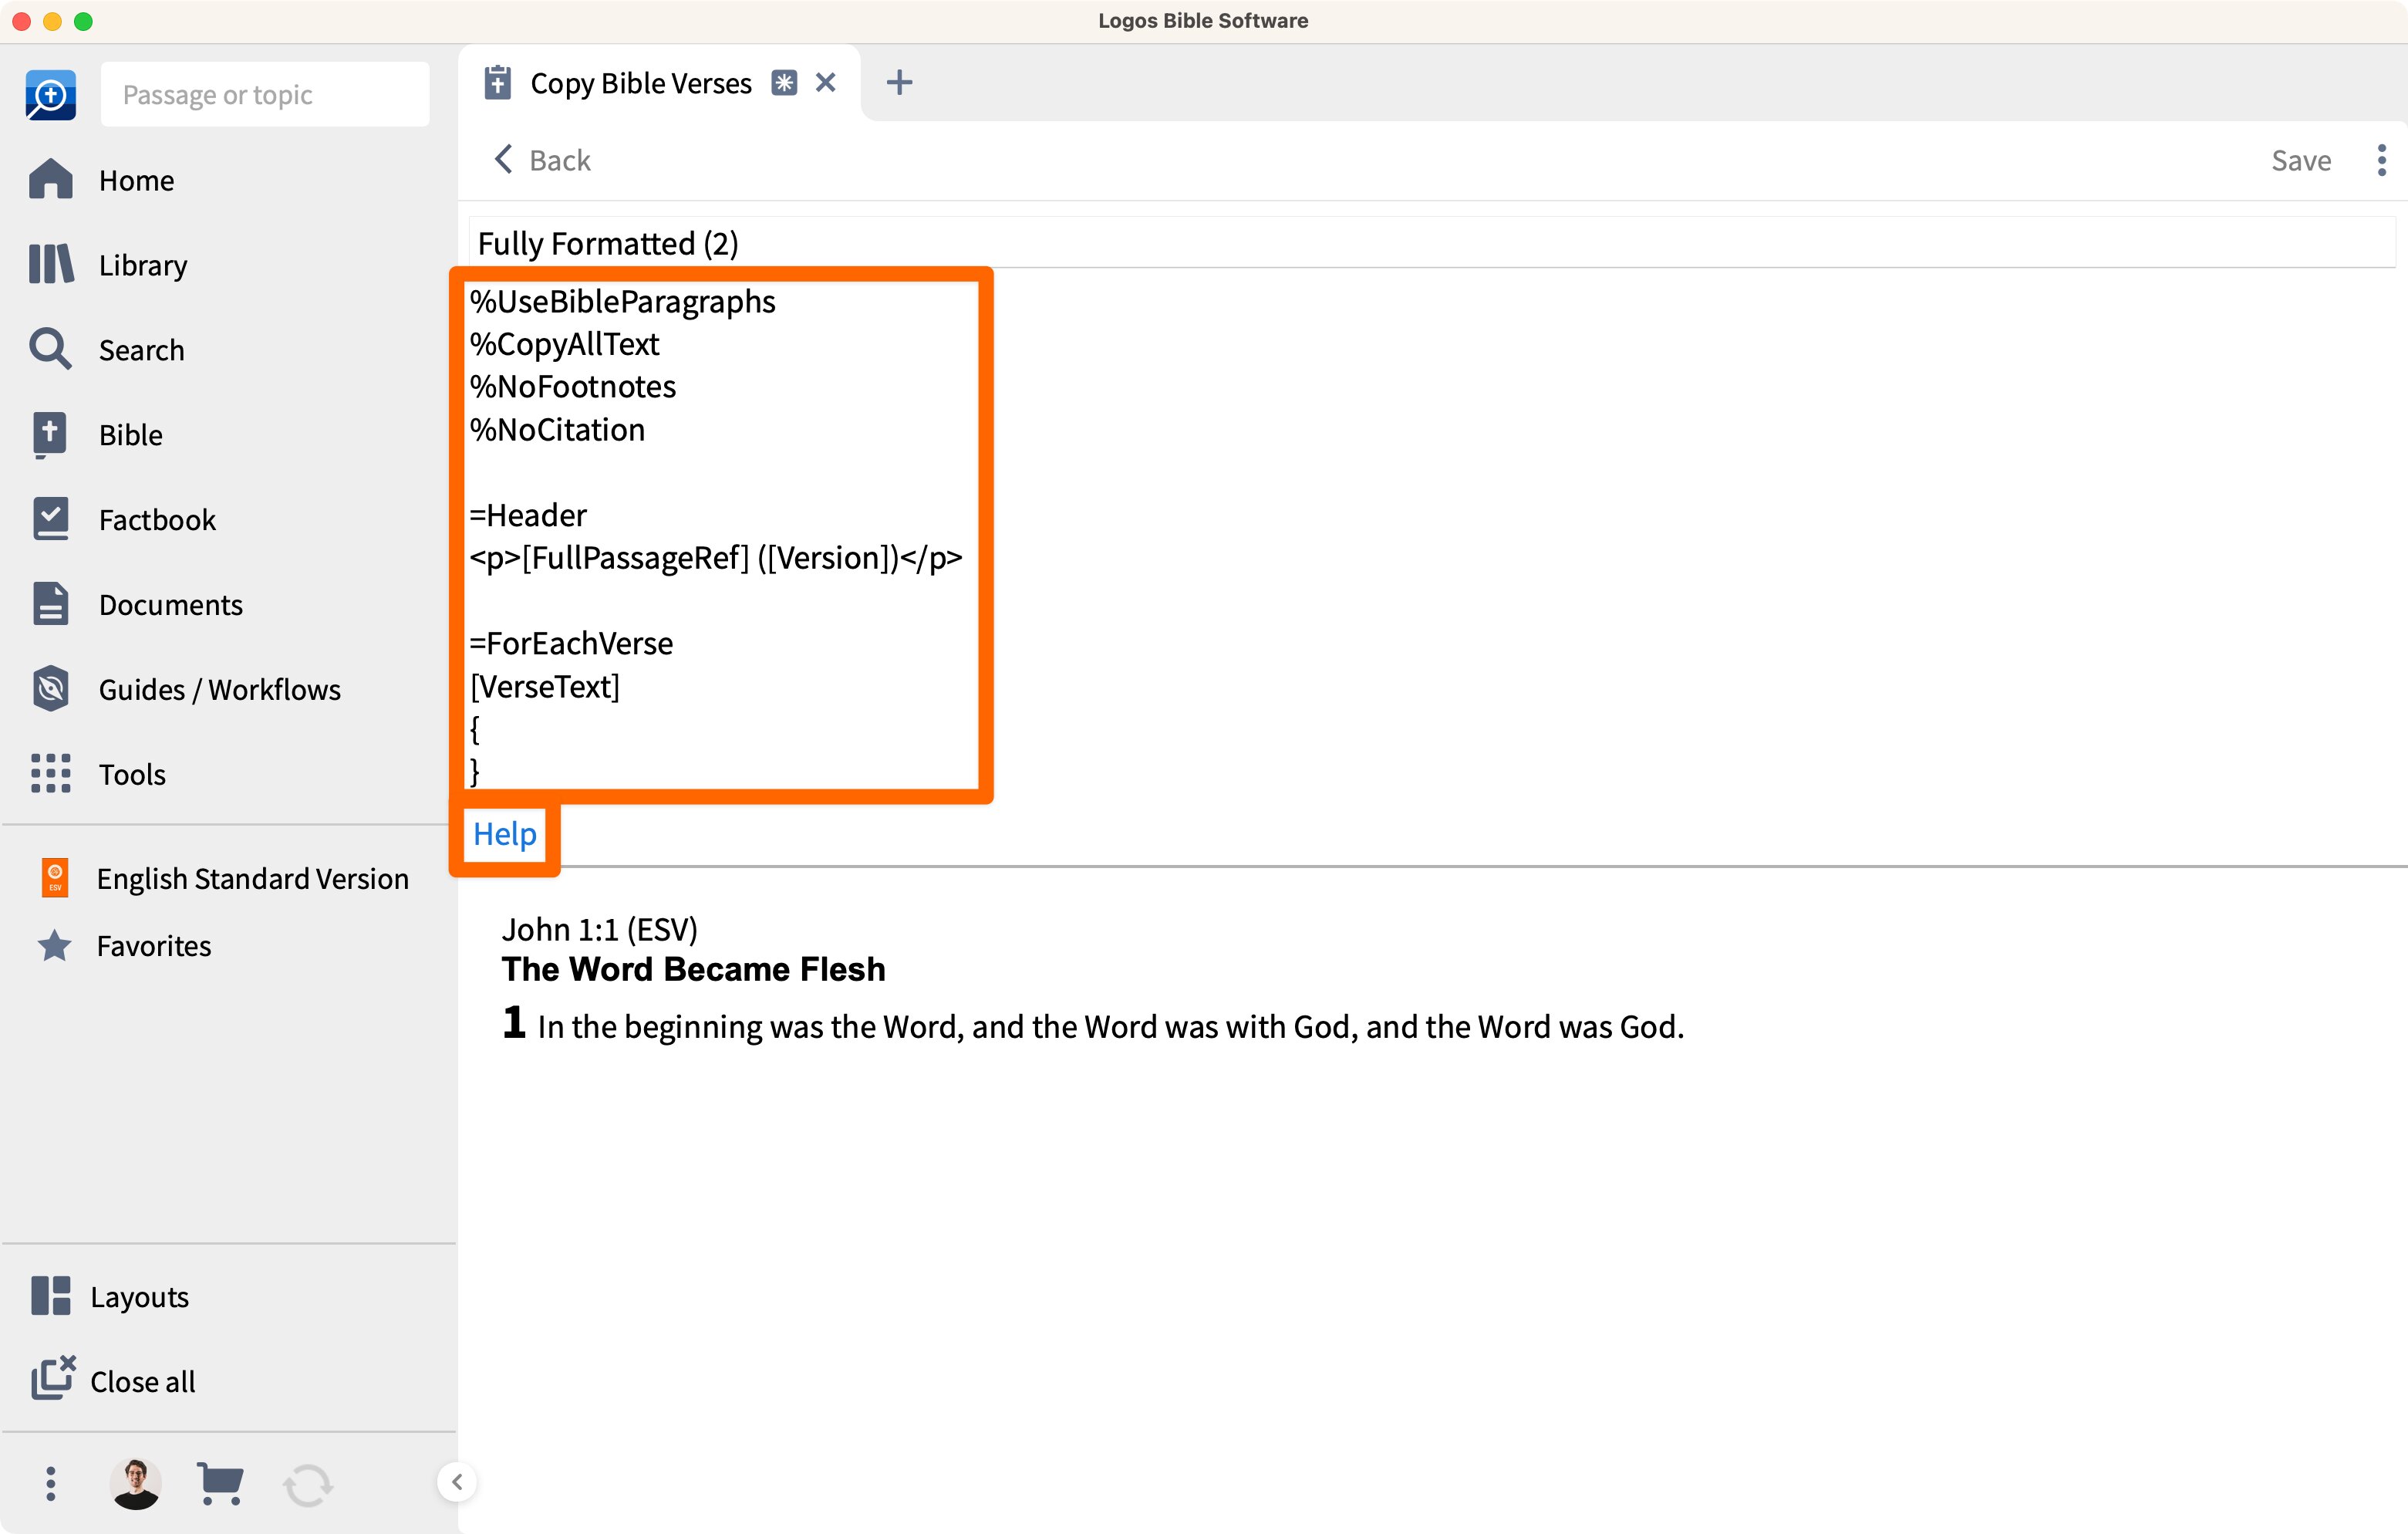
Task: Click the %NoCitation line in editor
Action: point(558,429)
